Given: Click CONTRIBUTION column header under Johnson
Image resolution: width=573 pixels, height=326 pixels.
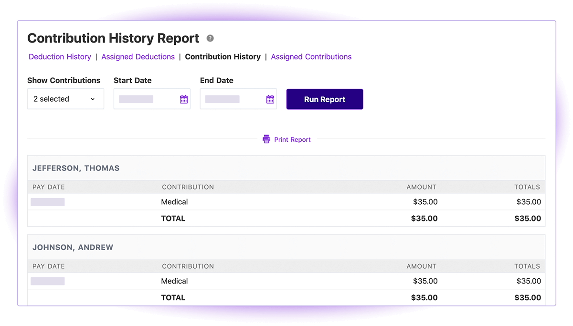Looking at the screenshot, I should (x=188, y=266).
